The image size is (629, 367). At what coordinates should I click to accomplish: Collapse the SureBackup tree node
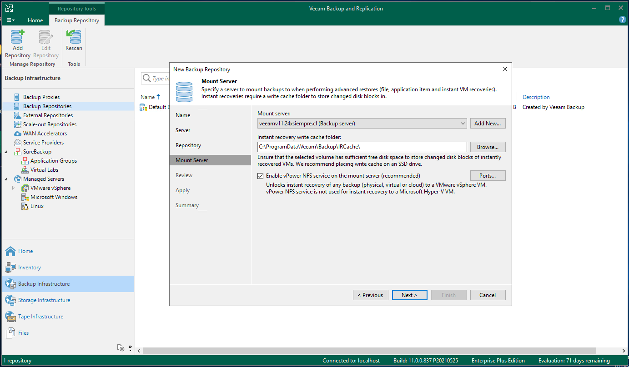click(x=6, y=151)
